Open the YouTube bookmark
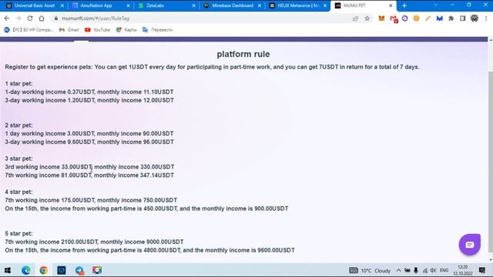 pos(98,30)
